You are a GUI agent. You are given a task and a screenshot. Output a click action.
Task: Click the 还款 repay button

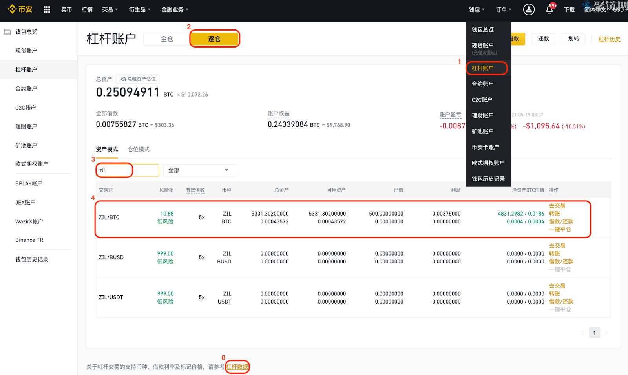click(x=543, y=38)
